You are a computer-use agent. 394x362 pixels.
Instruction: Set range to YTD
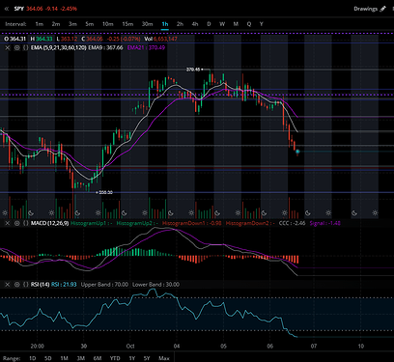pyautogui.click(x=115, y=358)
